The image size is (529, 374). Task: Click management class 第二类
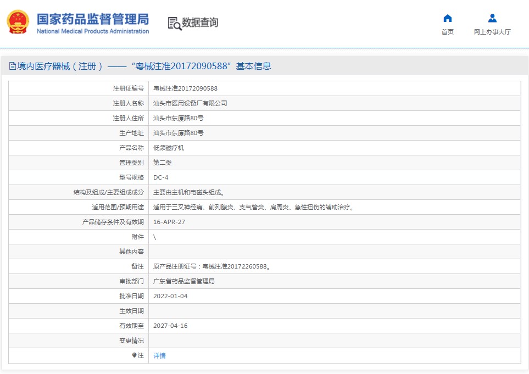[162, 163]
